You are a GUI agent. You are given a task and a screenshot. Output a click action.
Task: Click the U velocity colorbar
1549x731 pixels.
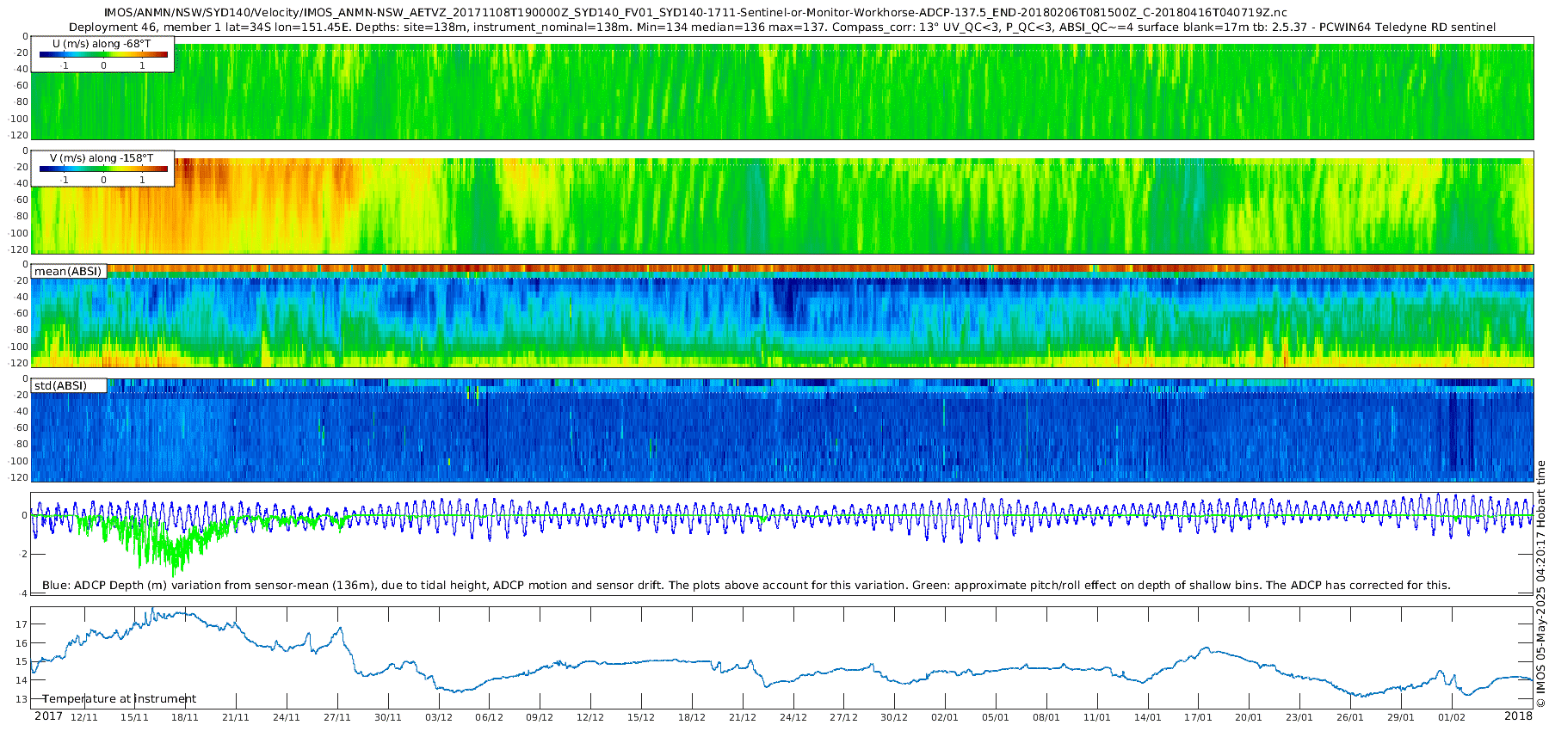[x=103, y=54]
